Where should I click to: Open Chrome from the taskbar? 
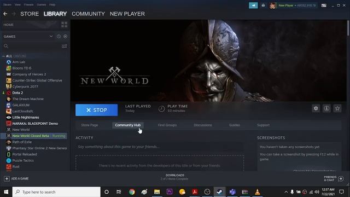tap(132, 192)
